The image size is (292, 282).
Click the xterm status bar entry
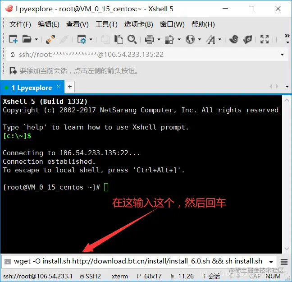(x=120, y=276)
